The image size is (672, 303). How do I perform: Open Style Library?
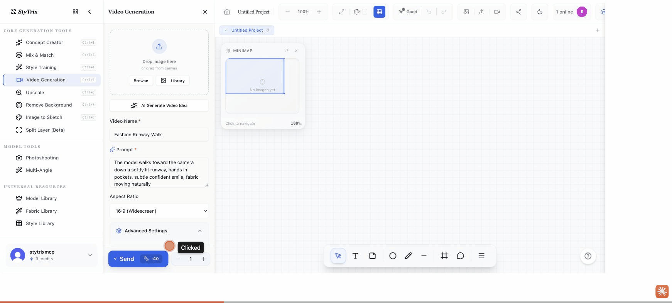click(x=52, y=223)
